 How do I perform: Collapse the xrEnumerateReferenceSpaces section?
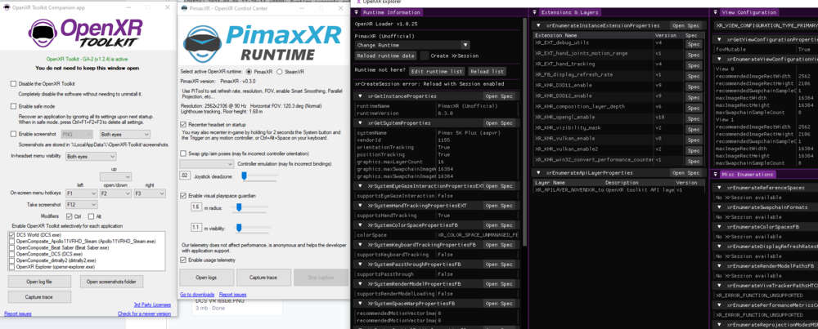719,188
